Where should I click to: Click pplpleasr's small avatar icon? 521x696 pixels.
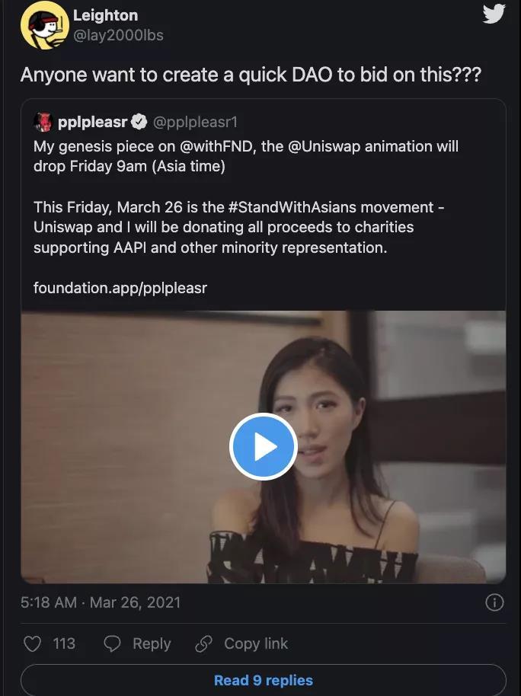[x=43, y=122]
